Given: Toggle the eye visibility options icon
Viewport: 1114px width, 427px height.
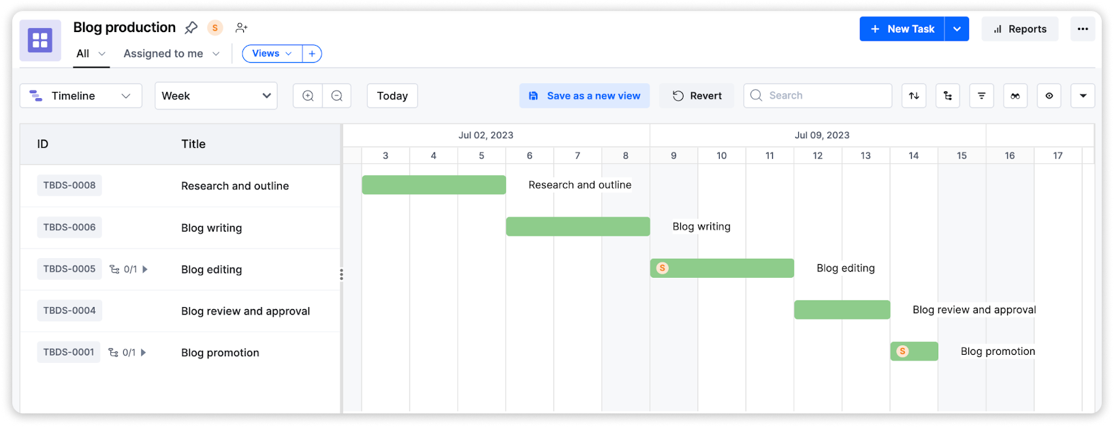Looking at the screenshot, I should coord(1049,96).
